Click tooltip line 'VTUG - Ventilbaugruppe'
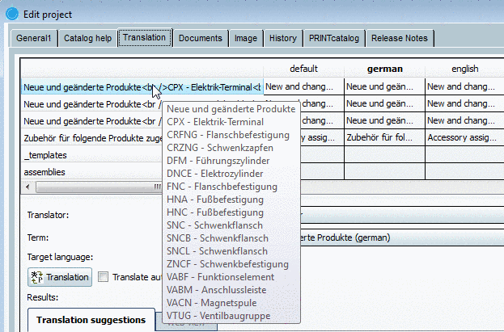Image resolution: width=504 pixels, height=332 pixels. (x=218, y=316)
